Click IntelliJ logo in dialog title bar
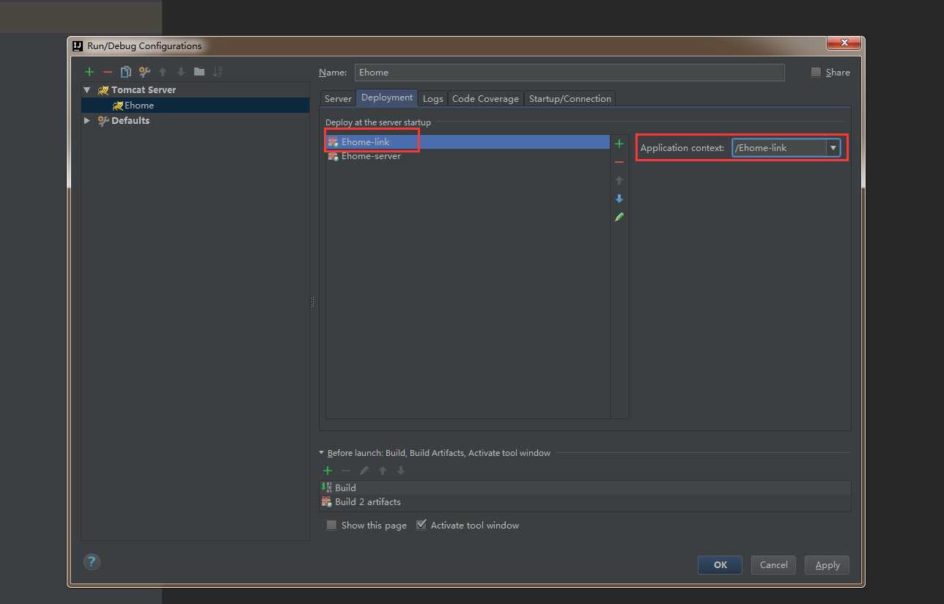 click(77, 45)
